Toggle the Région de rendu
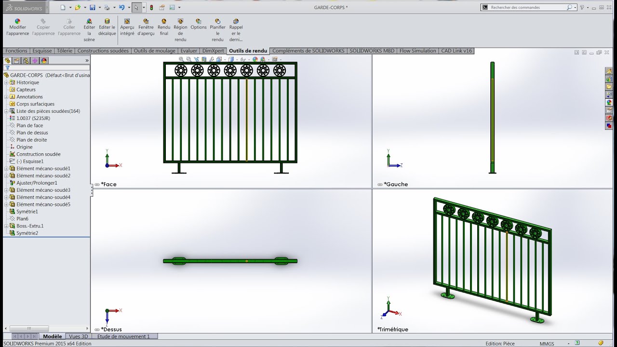 [180, 30]
